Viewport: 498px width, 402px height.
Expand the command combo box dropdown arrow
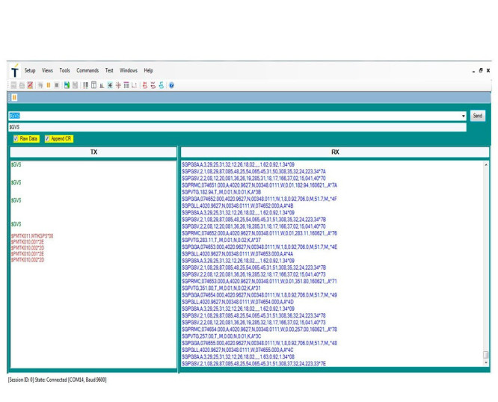(x=463, y=116)
